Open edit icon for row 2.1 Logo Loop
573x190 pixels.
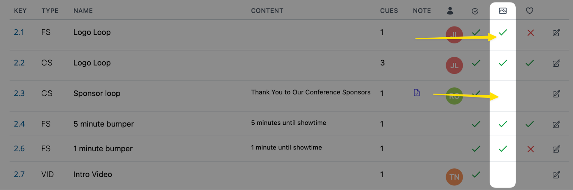[x=556, y=33]
